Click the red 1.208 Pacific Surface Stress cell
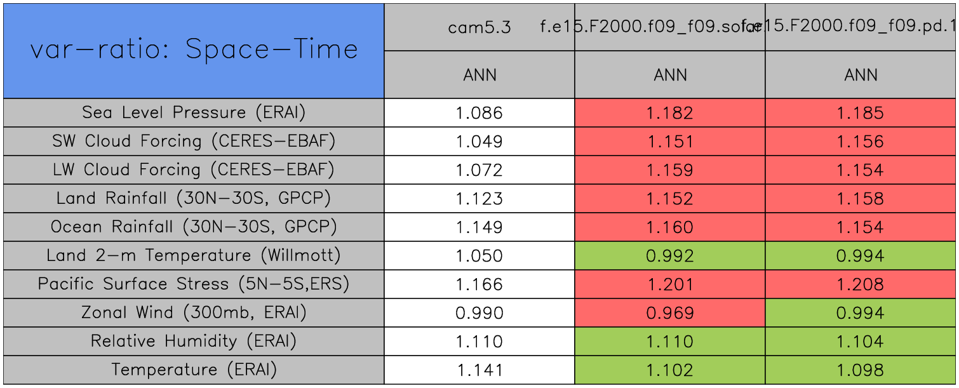The width and height of the screenshot is (959, 388). click(x=861, y=284)
